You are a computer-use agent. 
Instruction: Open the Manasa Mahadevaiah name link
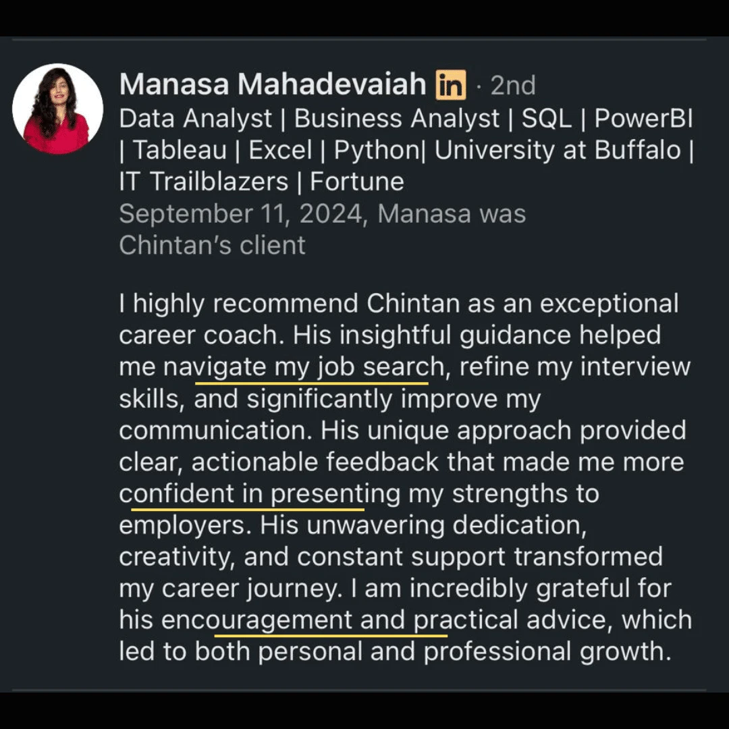point(273,84)
